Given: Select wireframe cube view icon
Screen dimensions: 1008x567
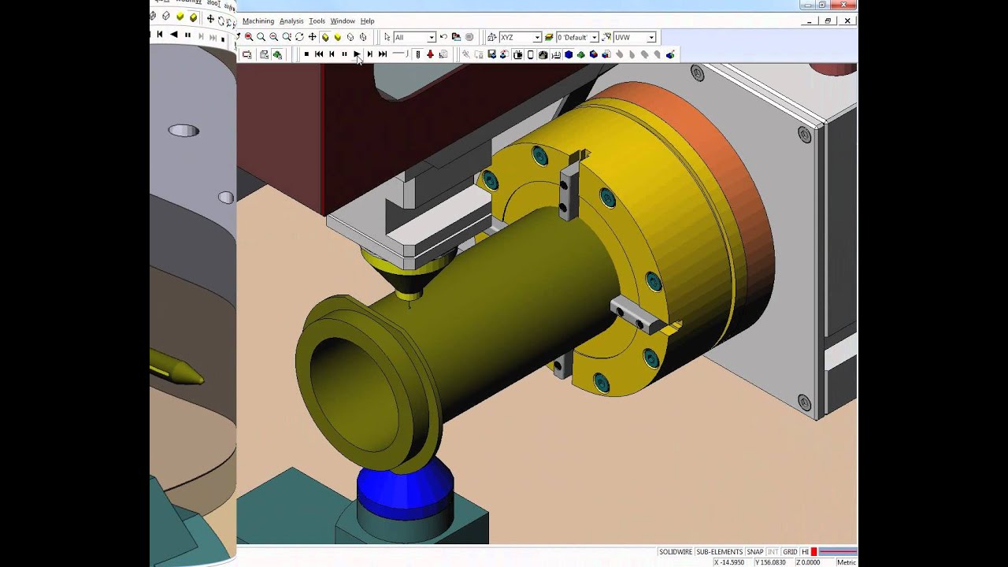Looking at the screenshot, I should 350,37.
